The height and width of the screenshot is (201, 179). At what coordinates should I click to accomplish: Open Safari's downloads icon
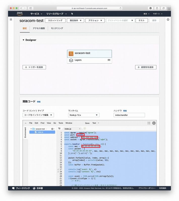(x=151, y=8)
